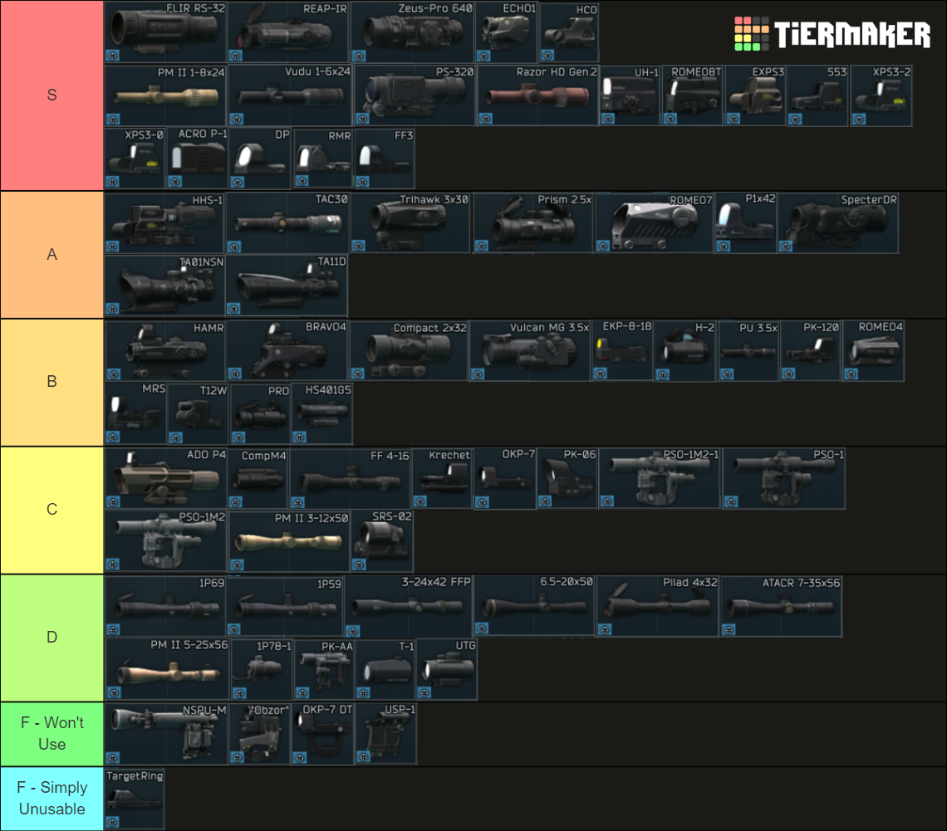Select the CompM4 thumbnail in C tier
The image size is (947, 831).
click(258, 477)
